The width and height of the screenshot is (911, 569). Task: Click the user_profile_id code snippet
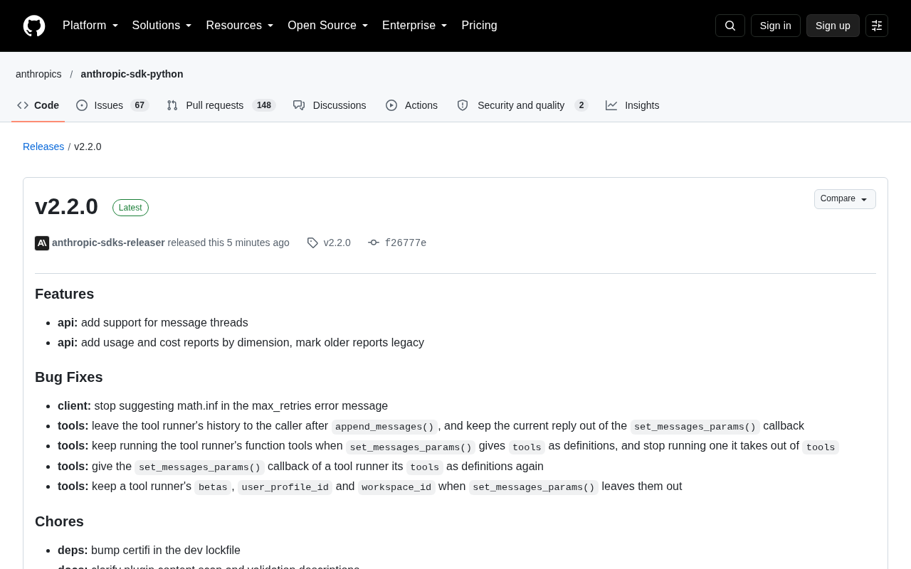285,487
